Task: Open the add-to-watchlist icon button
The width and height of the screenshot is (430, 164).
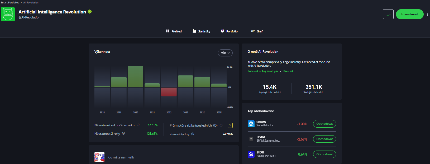Action: pos(388,14)
